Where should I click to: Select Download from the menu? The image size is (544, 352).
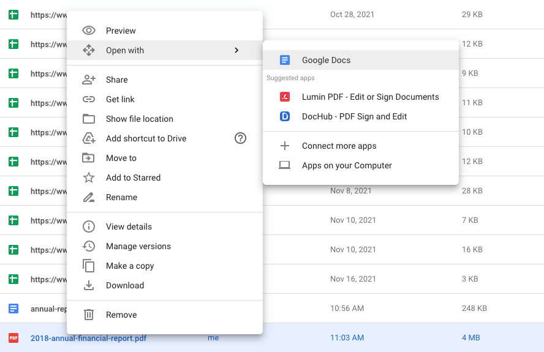[x=165, y=285]
